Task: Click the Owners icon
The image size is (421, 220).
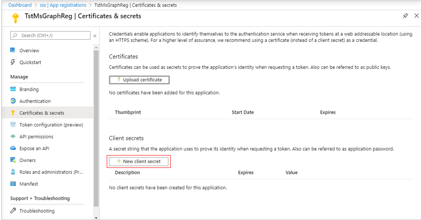Action: pyautogui.click(x=13, y=160)
